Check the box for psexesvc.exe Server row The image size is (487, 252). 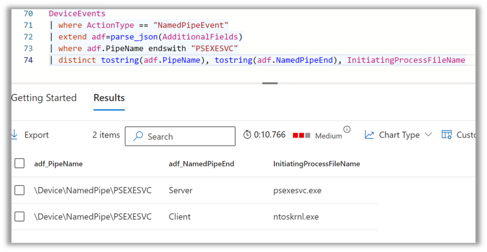point(19,190)
